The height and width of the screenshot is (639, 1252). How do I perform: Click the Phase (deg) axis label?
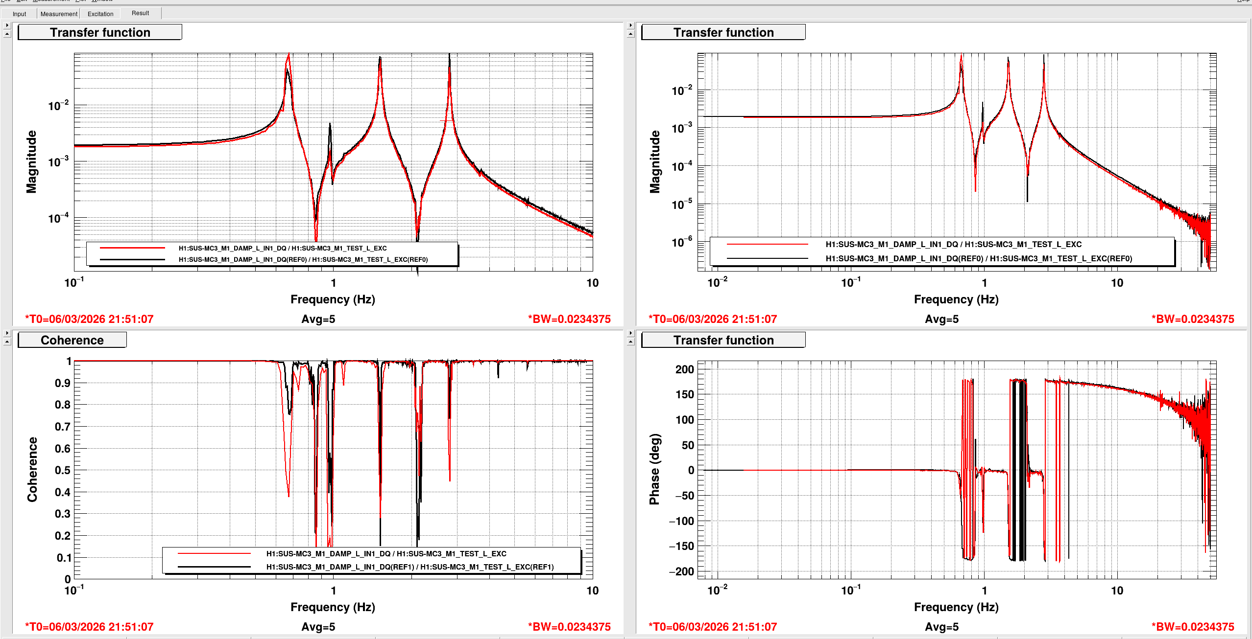[654, 469]
